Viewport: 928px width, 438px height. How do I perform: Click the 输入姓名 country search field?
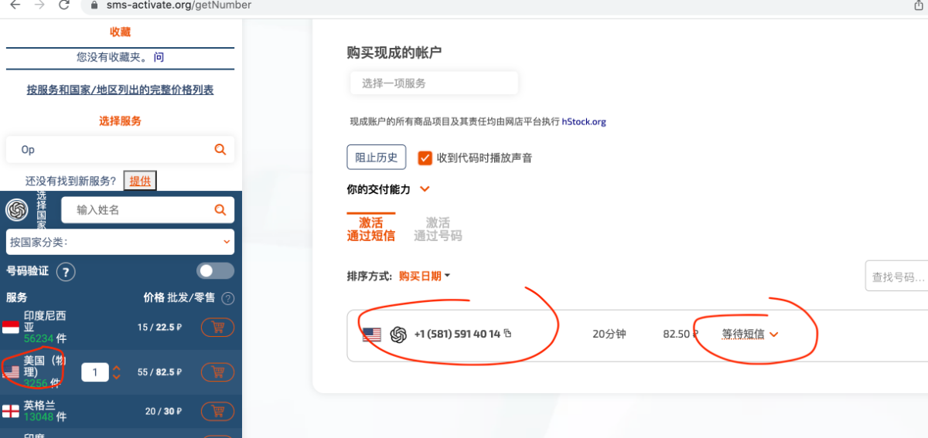pos(147,209)
